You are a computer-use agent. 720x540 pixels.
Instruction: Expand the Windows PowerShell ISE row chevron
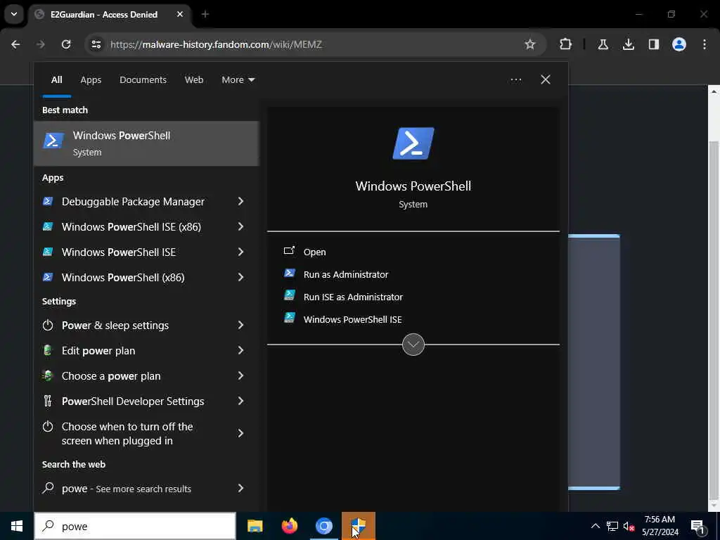click(240, 252)
